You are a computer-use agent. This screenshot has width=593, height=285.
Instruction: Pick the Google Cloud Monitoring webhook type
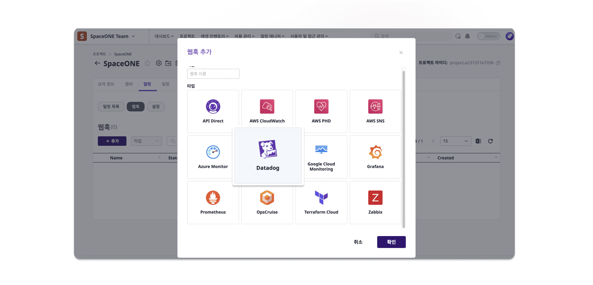(x=324, y=157)
